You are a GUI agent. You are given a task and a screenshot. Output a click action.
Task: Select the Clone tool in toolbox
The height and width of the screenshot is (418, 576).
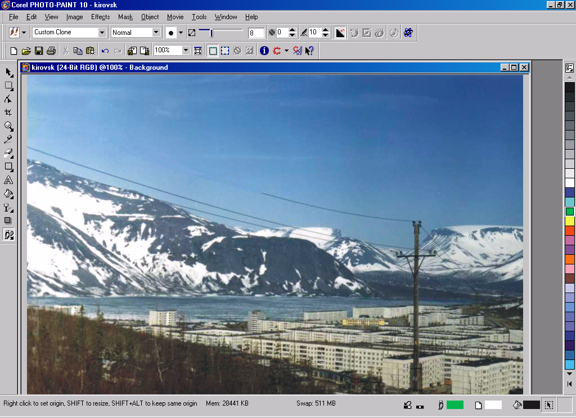click(x=8, y=234)
